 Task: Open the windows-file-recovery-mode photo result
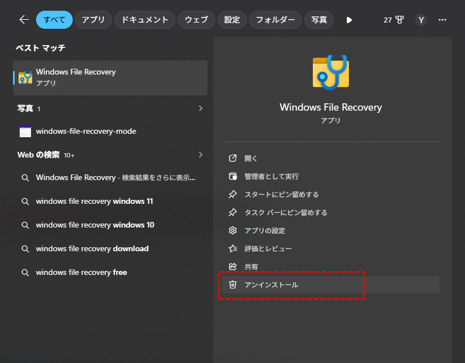[x=110, y=132]
